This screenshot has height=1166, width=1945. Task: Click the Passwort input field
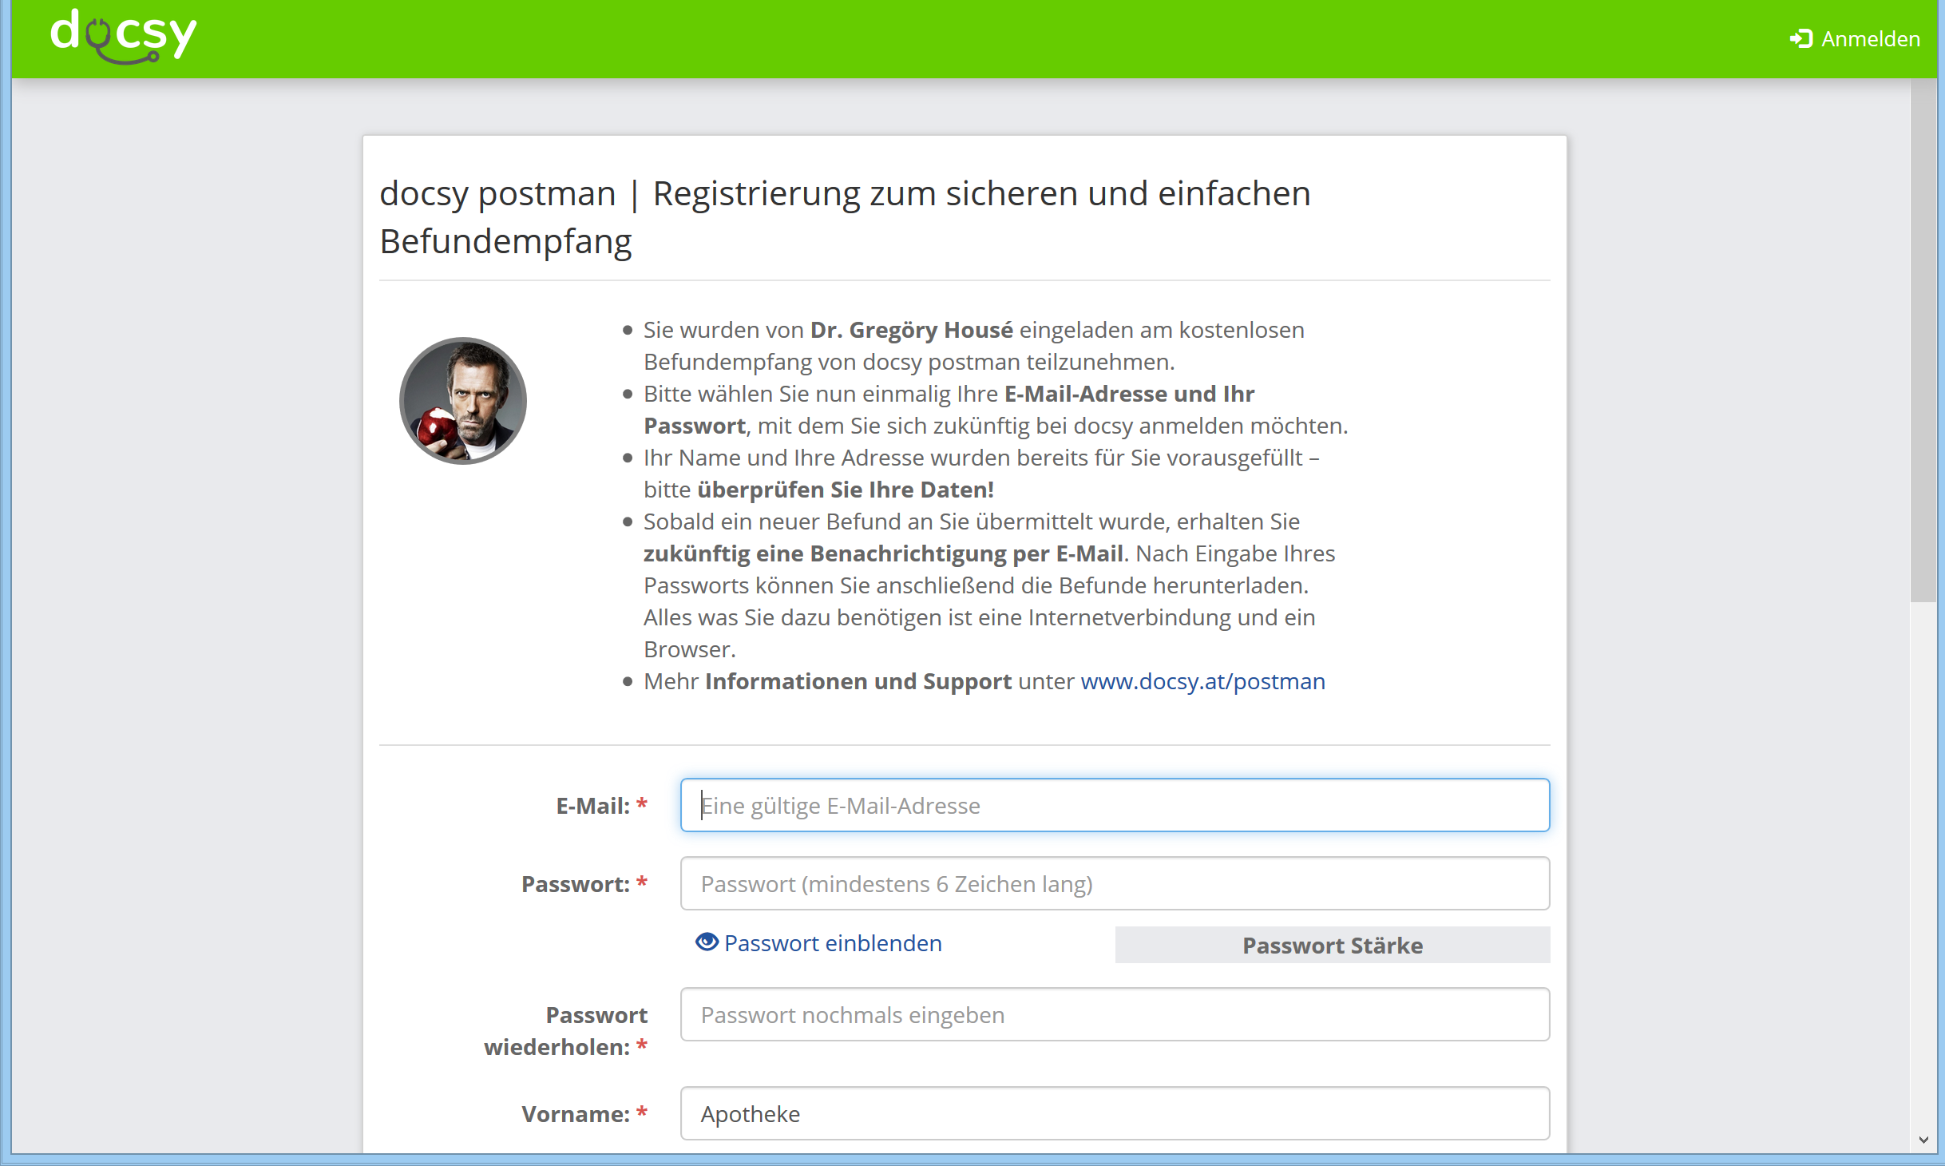1115,883
